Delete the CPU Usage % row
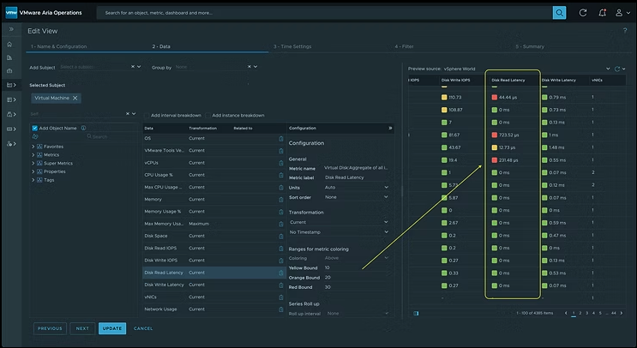The image size is (637, 348). [x=280, y=175]
